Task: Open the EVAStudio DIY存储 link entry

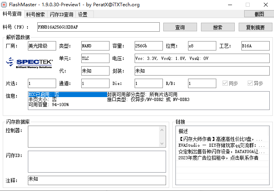Action: point(221,145)
